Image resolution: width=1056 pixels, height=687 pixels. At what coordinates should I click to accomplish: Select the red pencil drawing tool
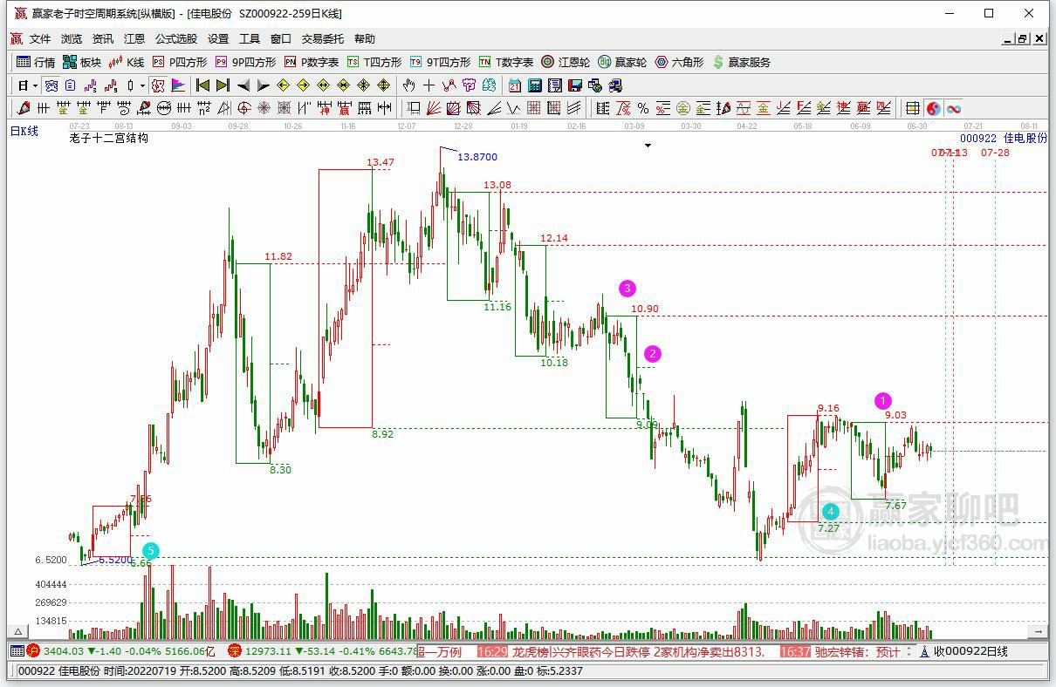click(23, 108)
